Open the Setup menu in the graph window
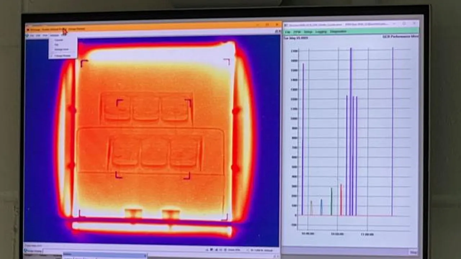Viewport: 461px width, 259px height. coord(308,32)
